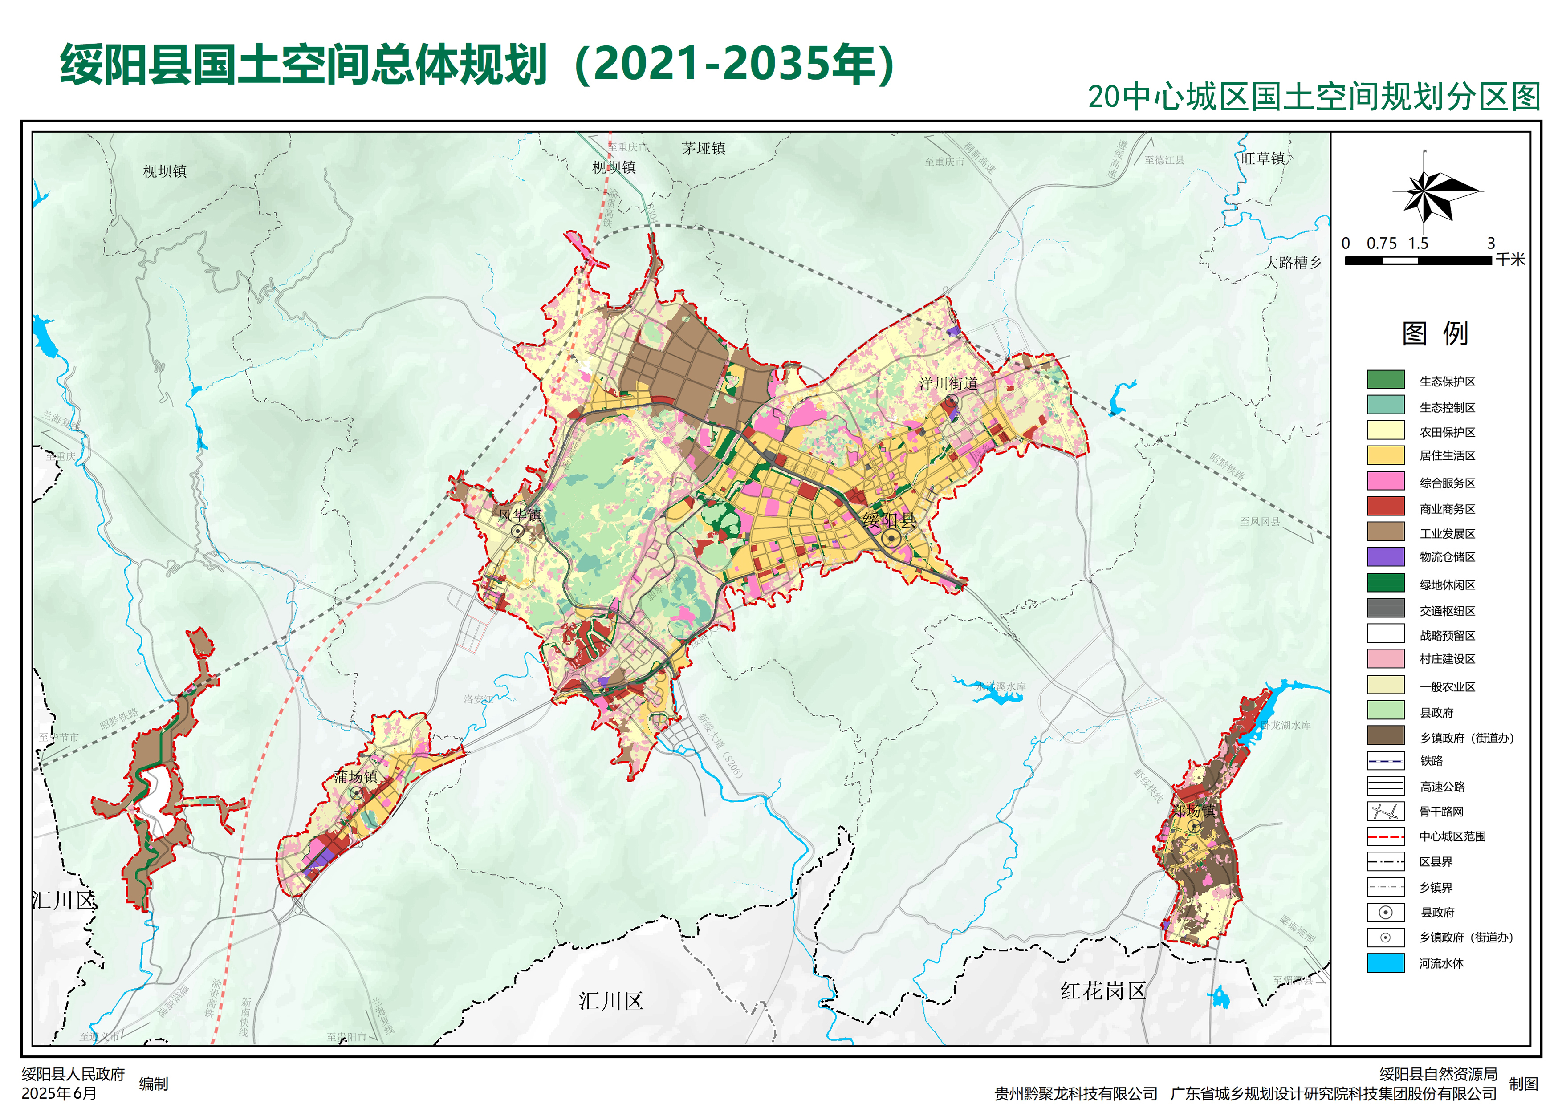
Task: Click the 图例 legend heading
Action: coord(1435,333)
